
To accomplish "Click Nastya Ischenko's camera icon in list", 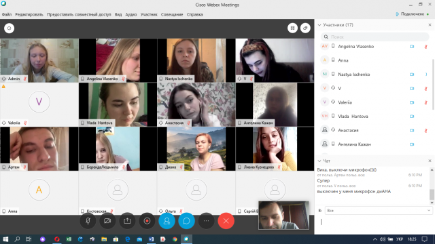I will (412, 75).
